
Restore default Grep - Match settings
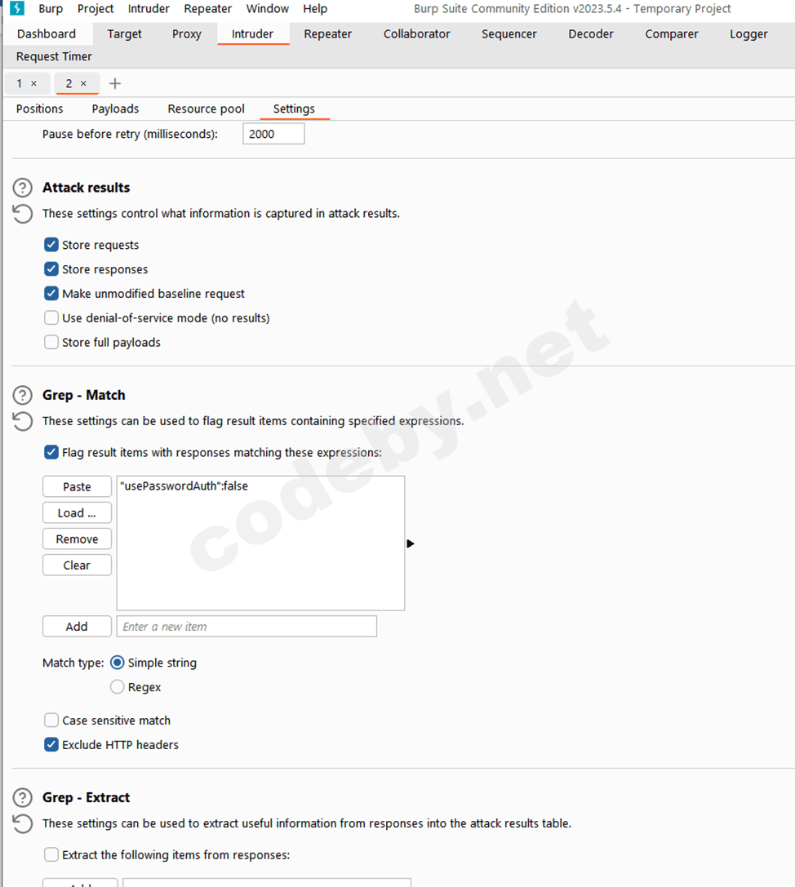pyautogui.click(x=23, y=421)
